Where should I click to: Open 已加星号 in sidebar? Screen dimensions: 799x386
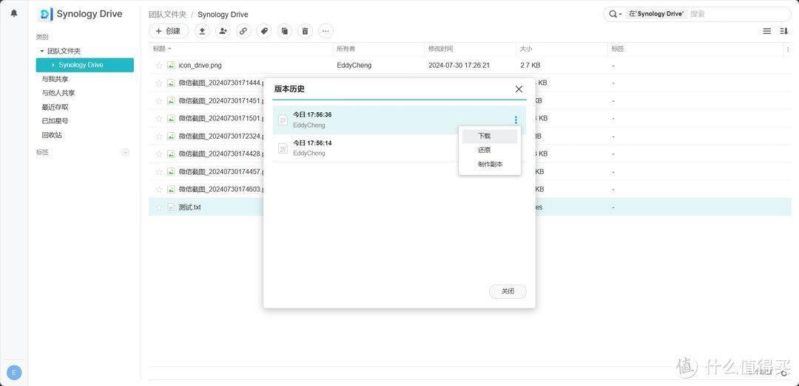tap(55, 121)
